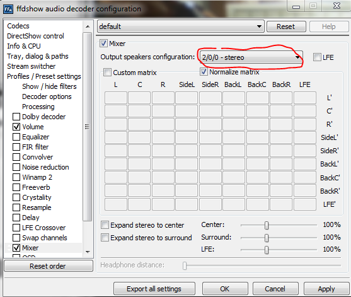Click matrix cell at LFE column, LFE' row
351x297 pixels.
[305, 204]
